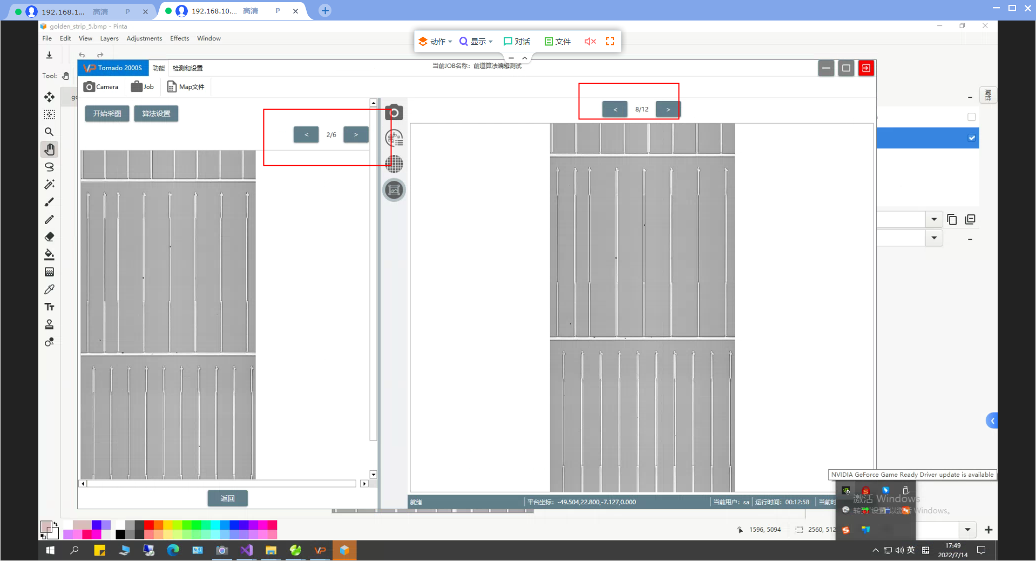This screenshot has width=1036, height=561.
Task: Switch to the 功能 tab in Tornado
Action: (x=159, y=68)
